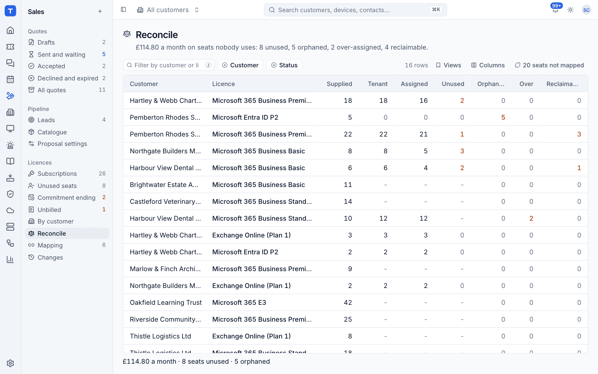Select Reconcile in sidebar
The width and height of the screenshot is (598, 374).
coord(67,233)
